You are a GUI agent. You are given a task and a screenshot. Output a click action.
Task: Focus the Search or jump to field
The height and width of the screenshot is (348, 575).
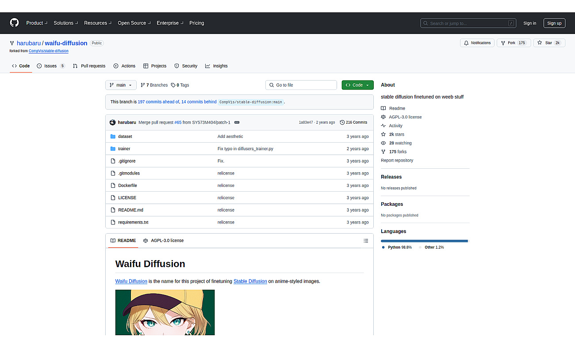(x=468, y=23)
